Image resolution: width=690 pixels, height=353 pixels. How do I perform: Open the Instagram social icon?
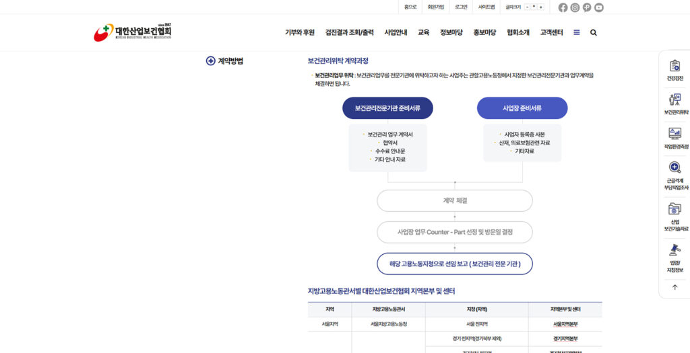coord(575,7)
